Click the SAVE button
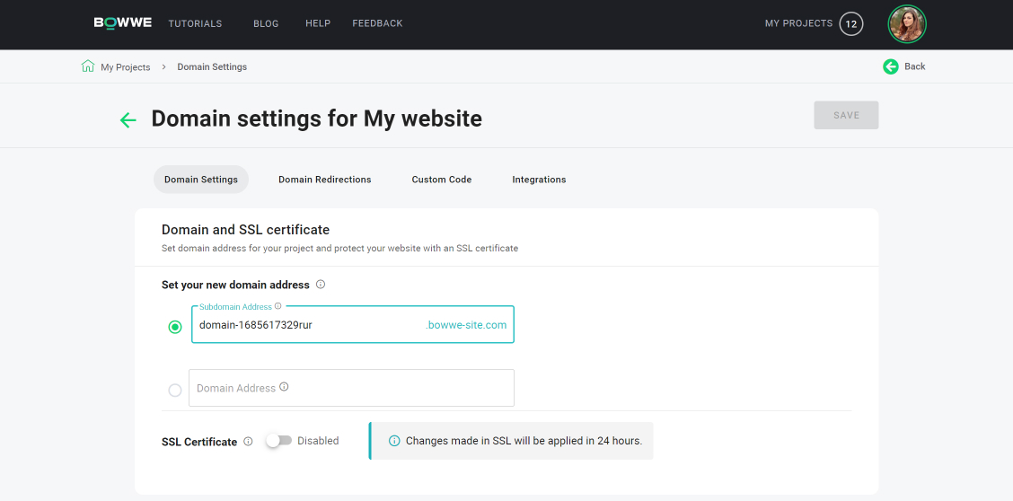This screenshot has width=1013, height=501. (846, 115)
